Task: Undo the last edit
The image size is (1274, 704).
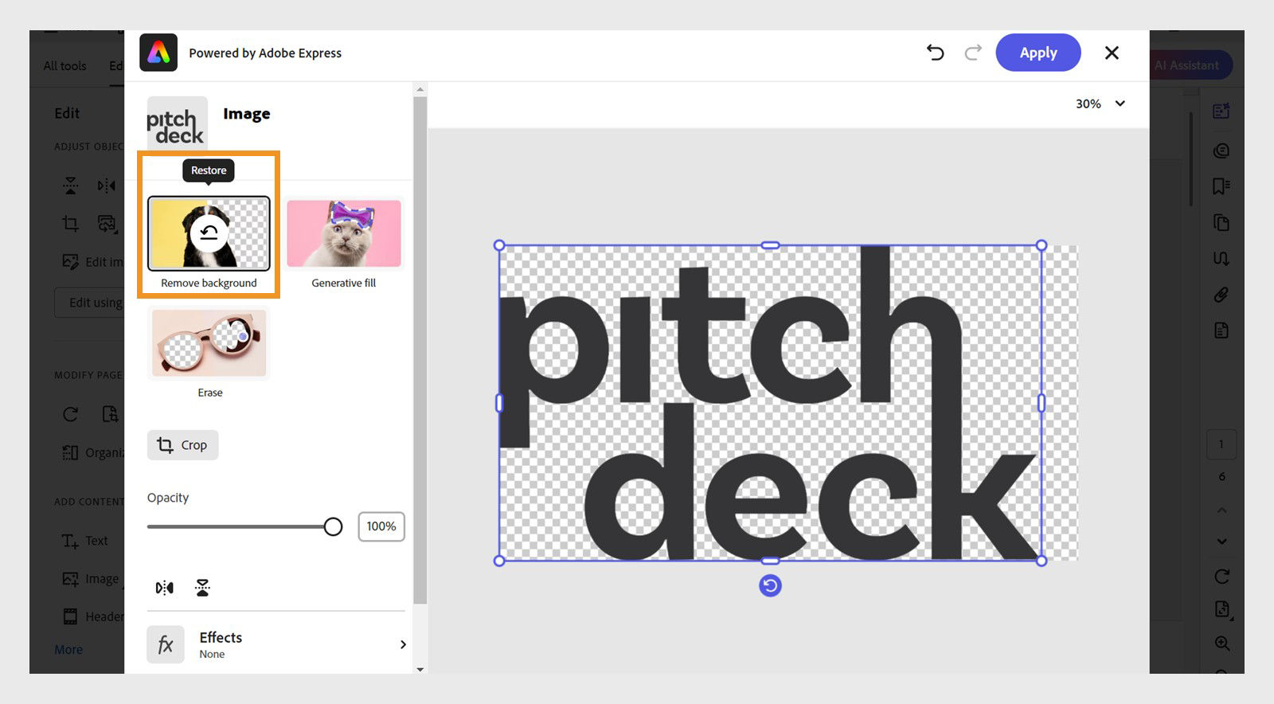Action: 935,53
